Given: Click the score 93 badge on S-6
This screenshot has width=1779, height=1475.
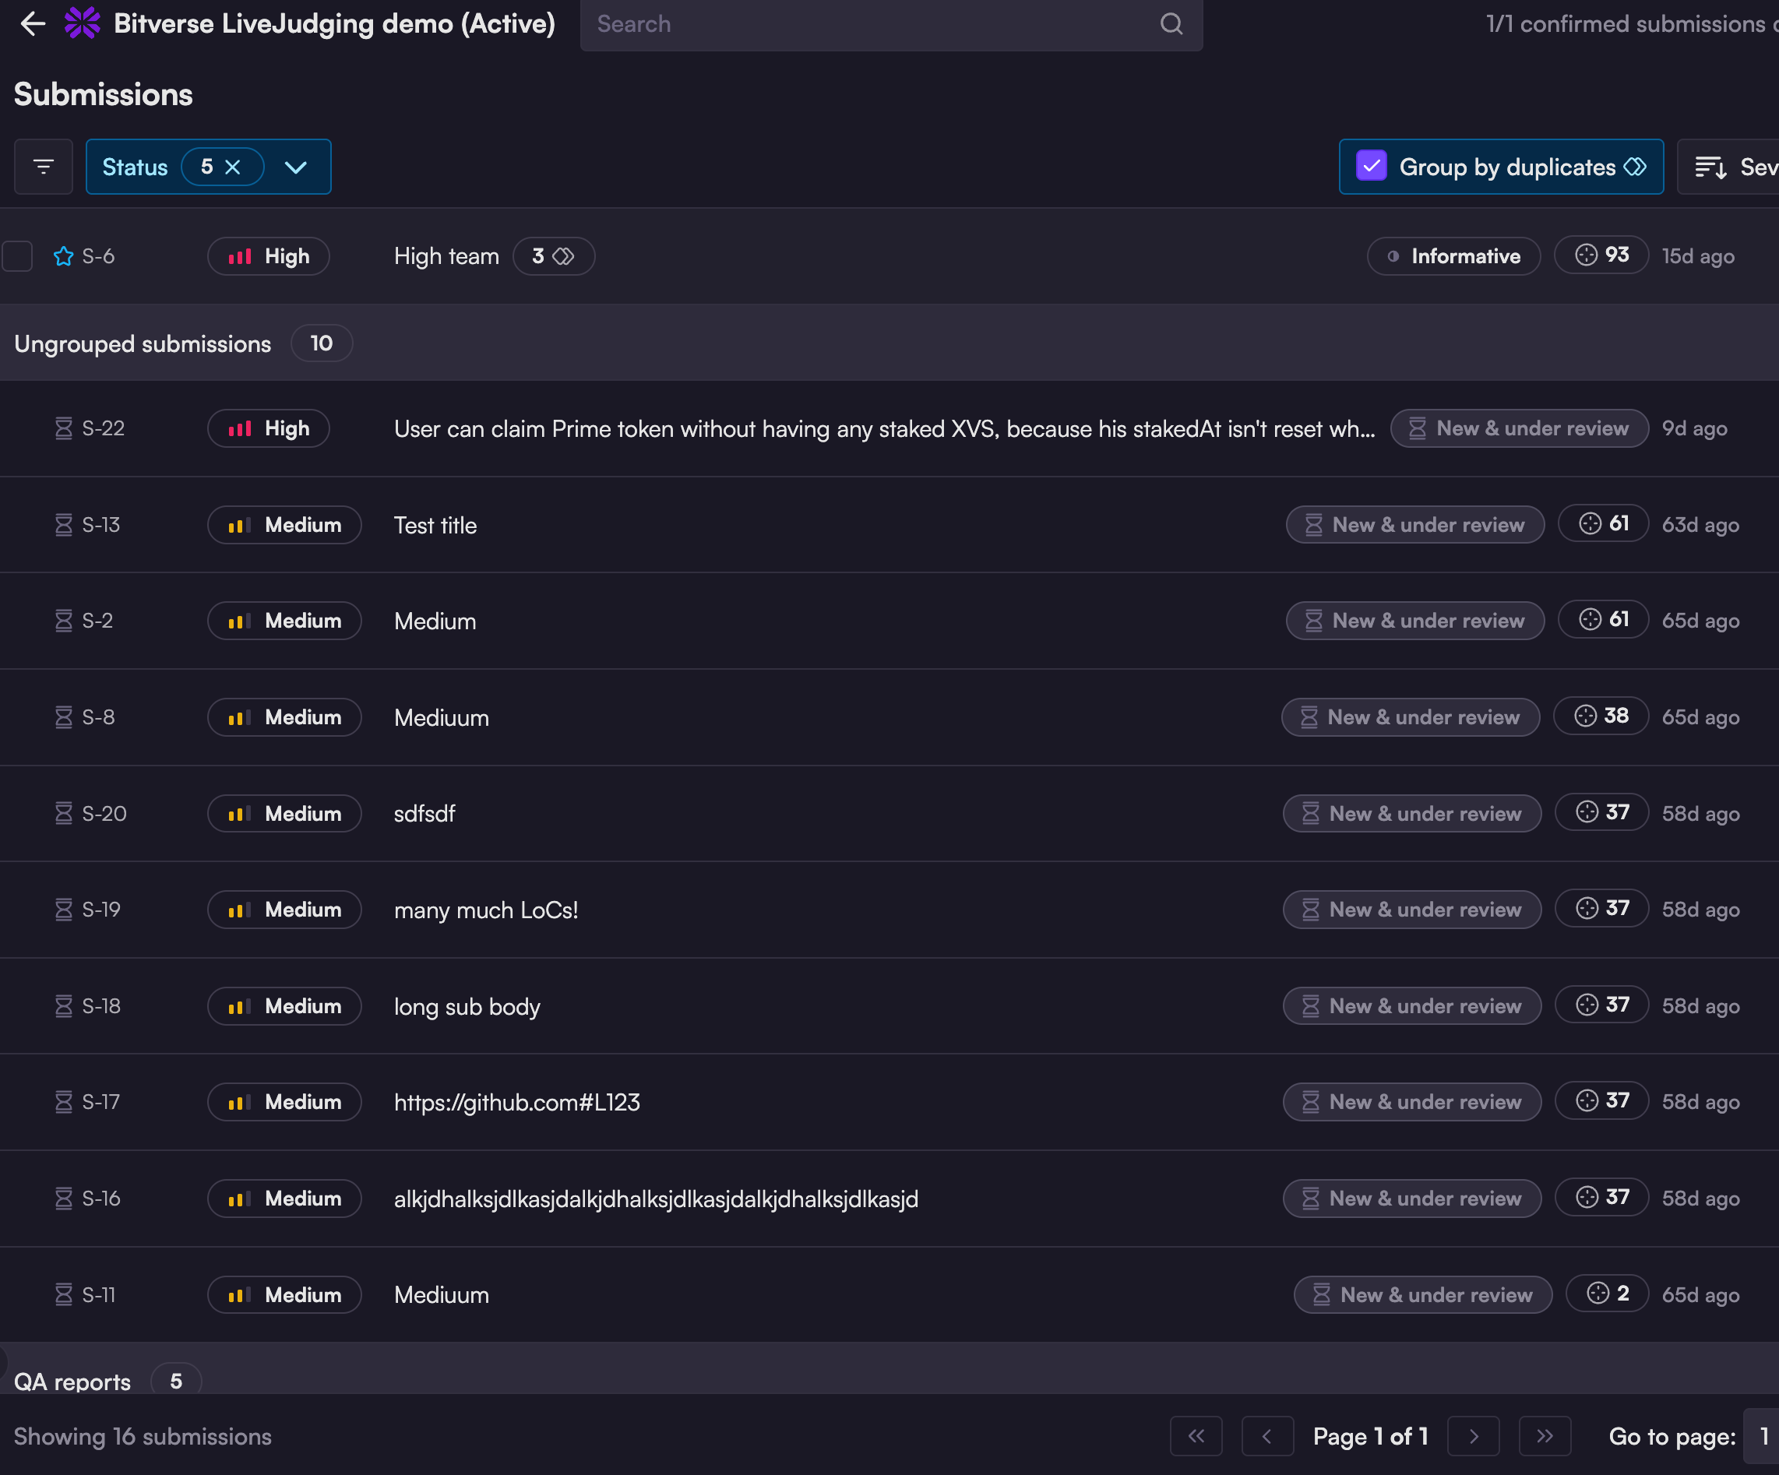Looking at the screenshot, I should (1601, 255).
